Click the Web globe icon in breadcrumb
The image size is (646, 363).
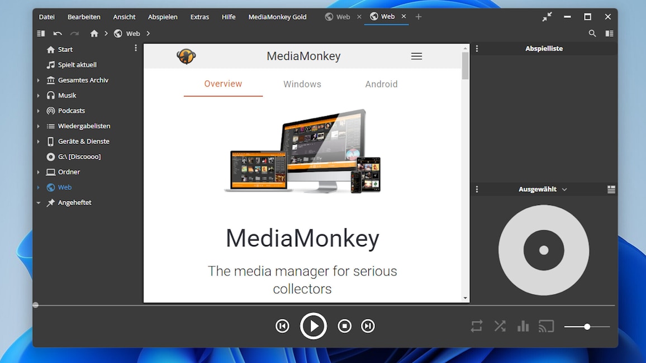click(x=118, y=34)
